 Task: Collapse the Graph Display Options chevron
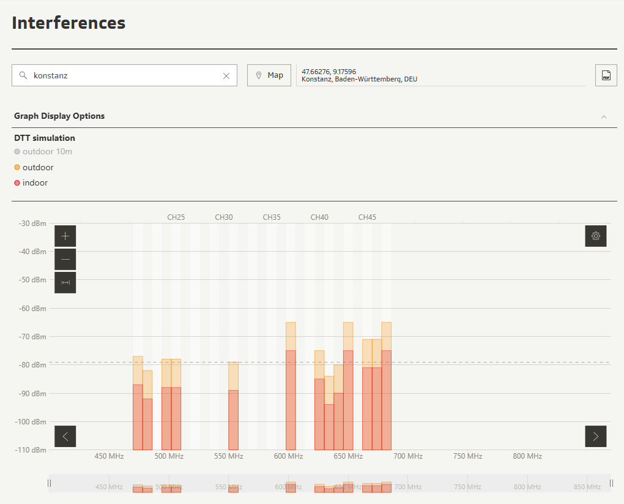click(604, 116)
